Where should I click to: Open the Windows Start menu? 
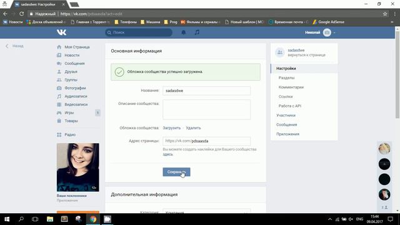click(x=7, y=219)
